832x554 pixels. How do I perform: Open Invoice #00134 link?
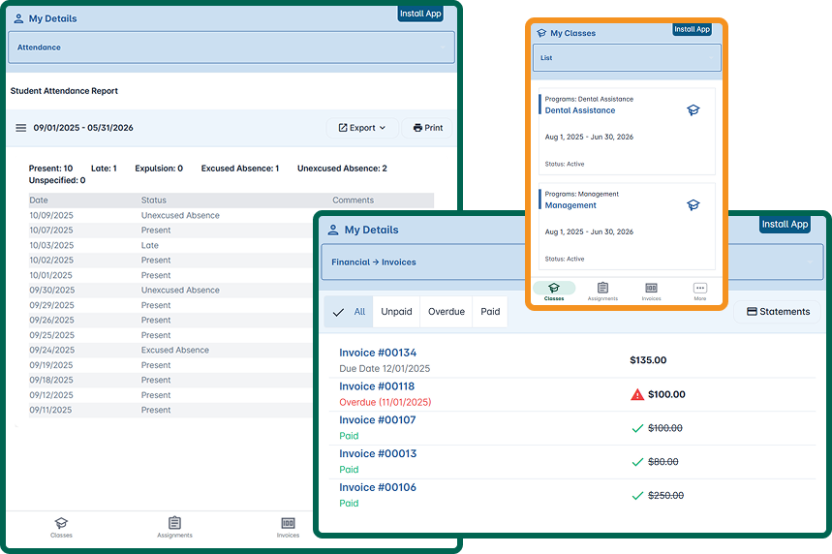[378, 353]
